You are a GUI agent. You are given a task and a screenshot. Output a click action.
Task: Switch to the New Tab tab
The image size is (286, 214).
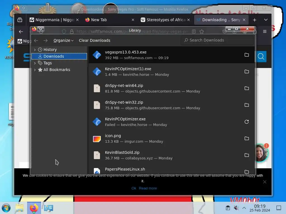[x=109, y=20]
